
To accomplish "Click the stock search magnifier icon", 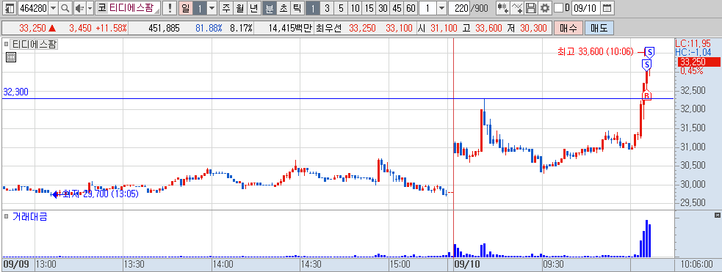I will tap(65, 8).
